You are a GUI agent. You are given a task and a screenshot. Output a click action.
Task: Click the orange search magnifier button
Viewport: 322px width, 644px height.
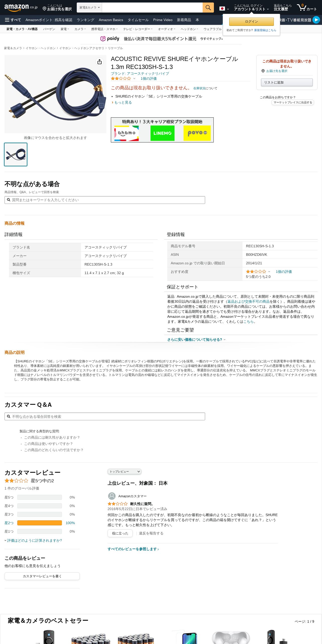(208, 8)
